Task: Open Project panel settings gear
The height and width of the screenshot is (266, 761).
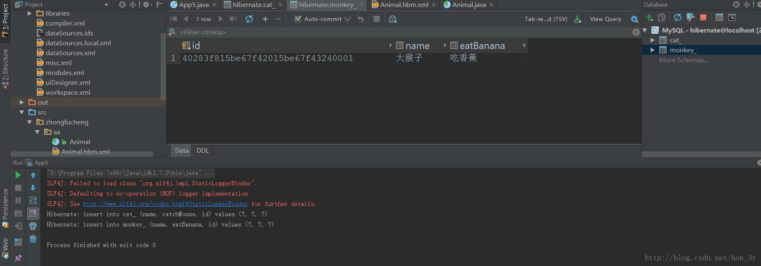Action: (148, 5)
